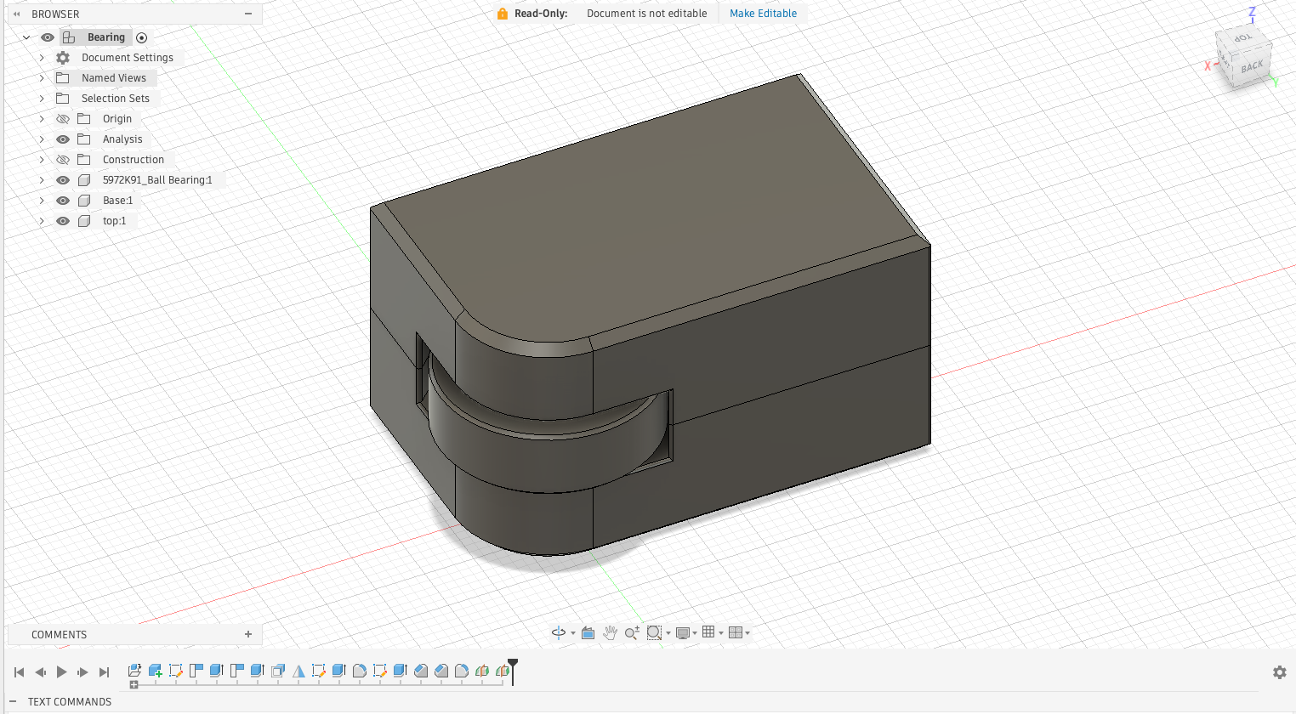
Task: Show the hidden Construction folder
Action: coord(63,160)
